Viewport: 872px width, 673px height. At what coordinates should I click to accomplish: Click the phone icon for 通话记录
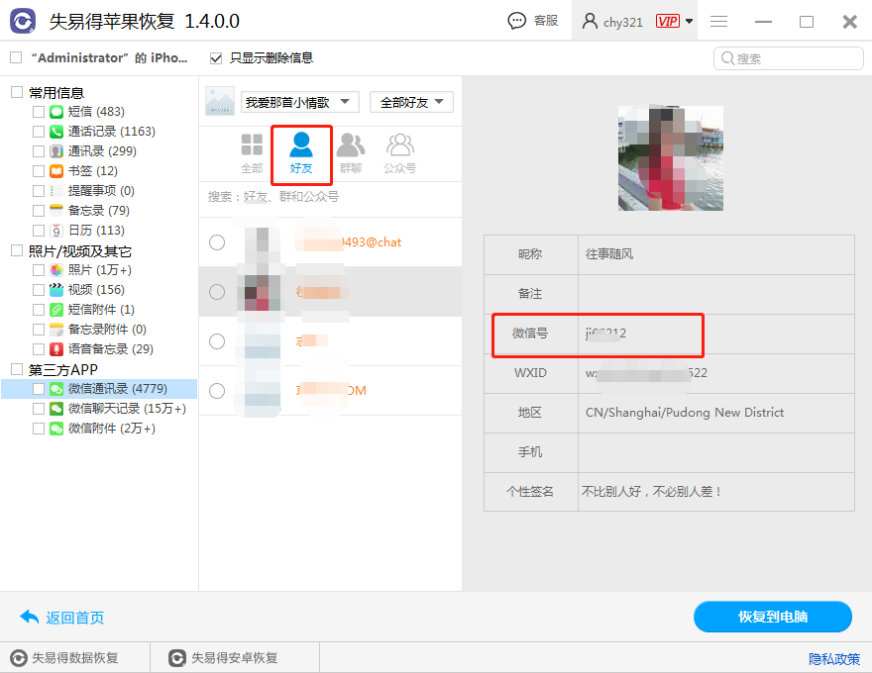[56, 132]
